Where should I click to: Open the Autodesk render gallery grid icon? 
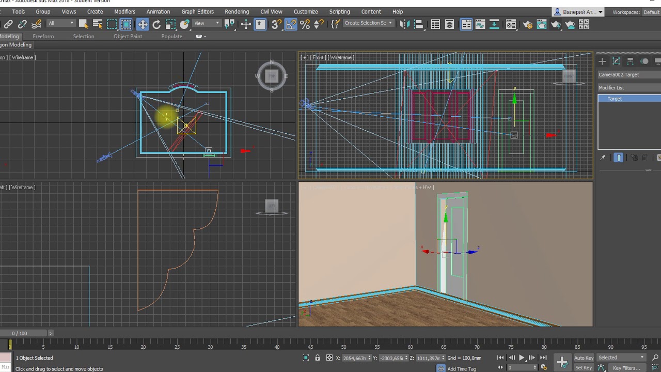[584, 24]
